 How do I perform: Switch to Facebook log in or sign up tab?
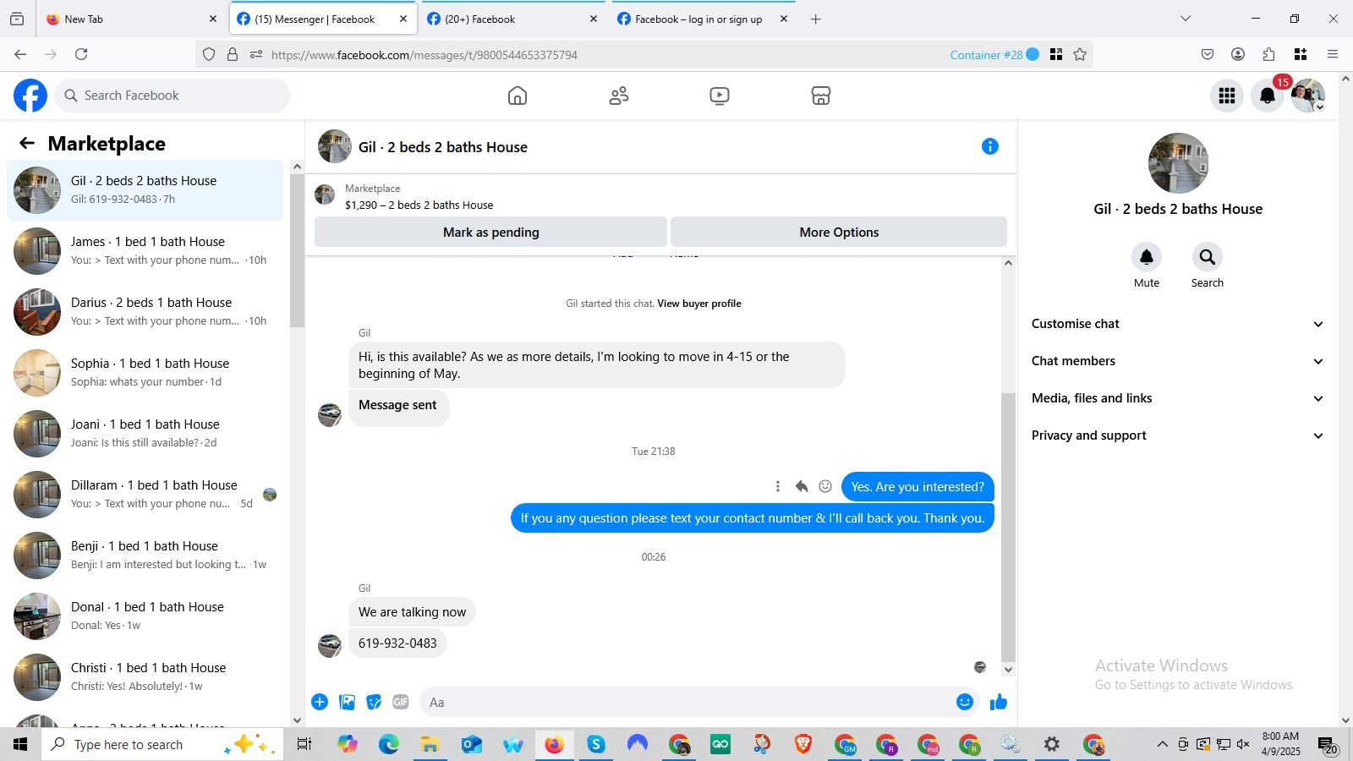(x=703, y=19)
